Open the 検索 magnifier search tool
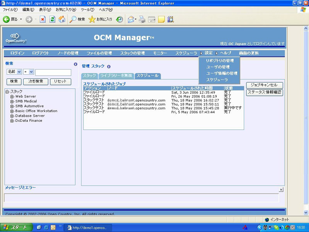 77,19
